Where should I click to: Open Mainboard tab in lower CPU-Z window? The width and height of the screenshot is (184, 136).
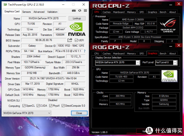click(x=119, y=53)
